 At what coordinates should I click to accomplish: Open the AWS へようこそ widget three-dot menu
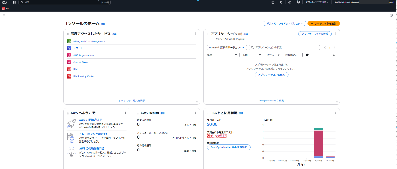tap(125, 113)
